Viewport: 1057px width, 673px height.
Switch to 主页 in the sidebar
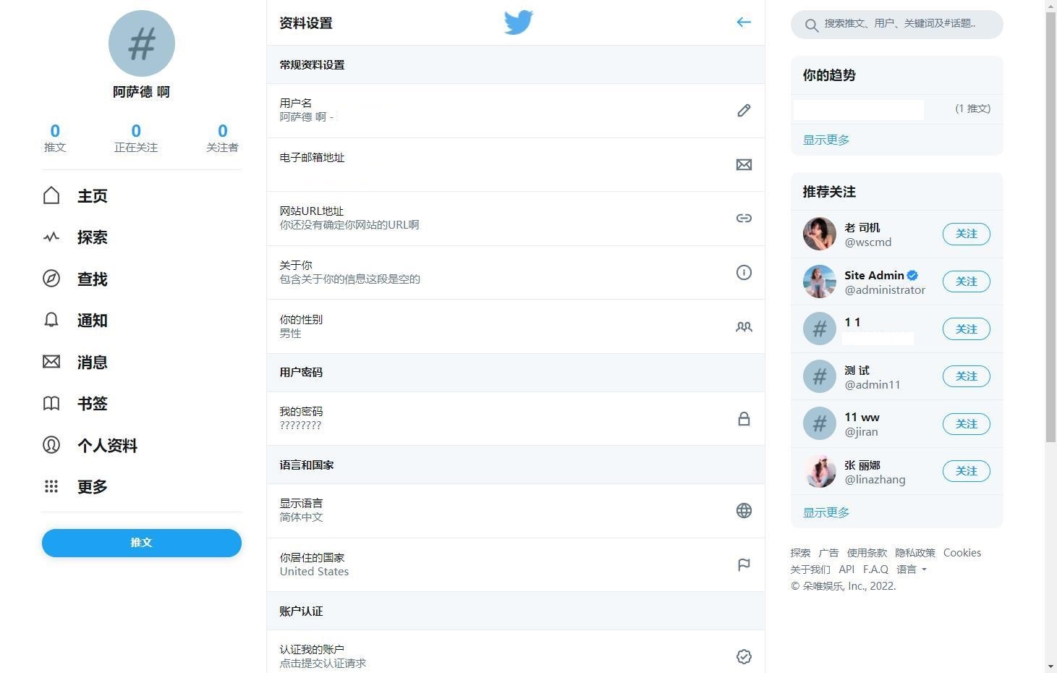pos(92,195)
